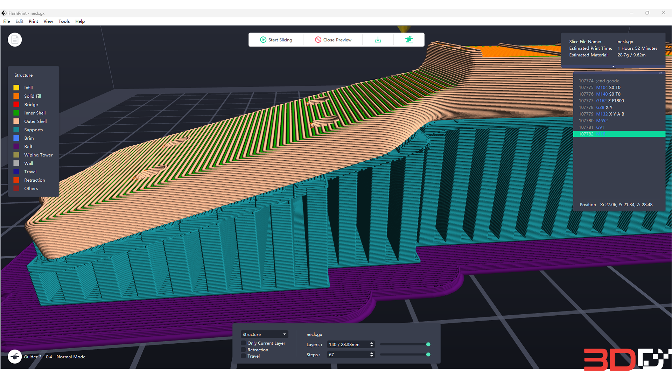This screenshot has height=378, width=672.
Task: Click the Retraction orange-red swatch
Action: click(x=16, y=180)
